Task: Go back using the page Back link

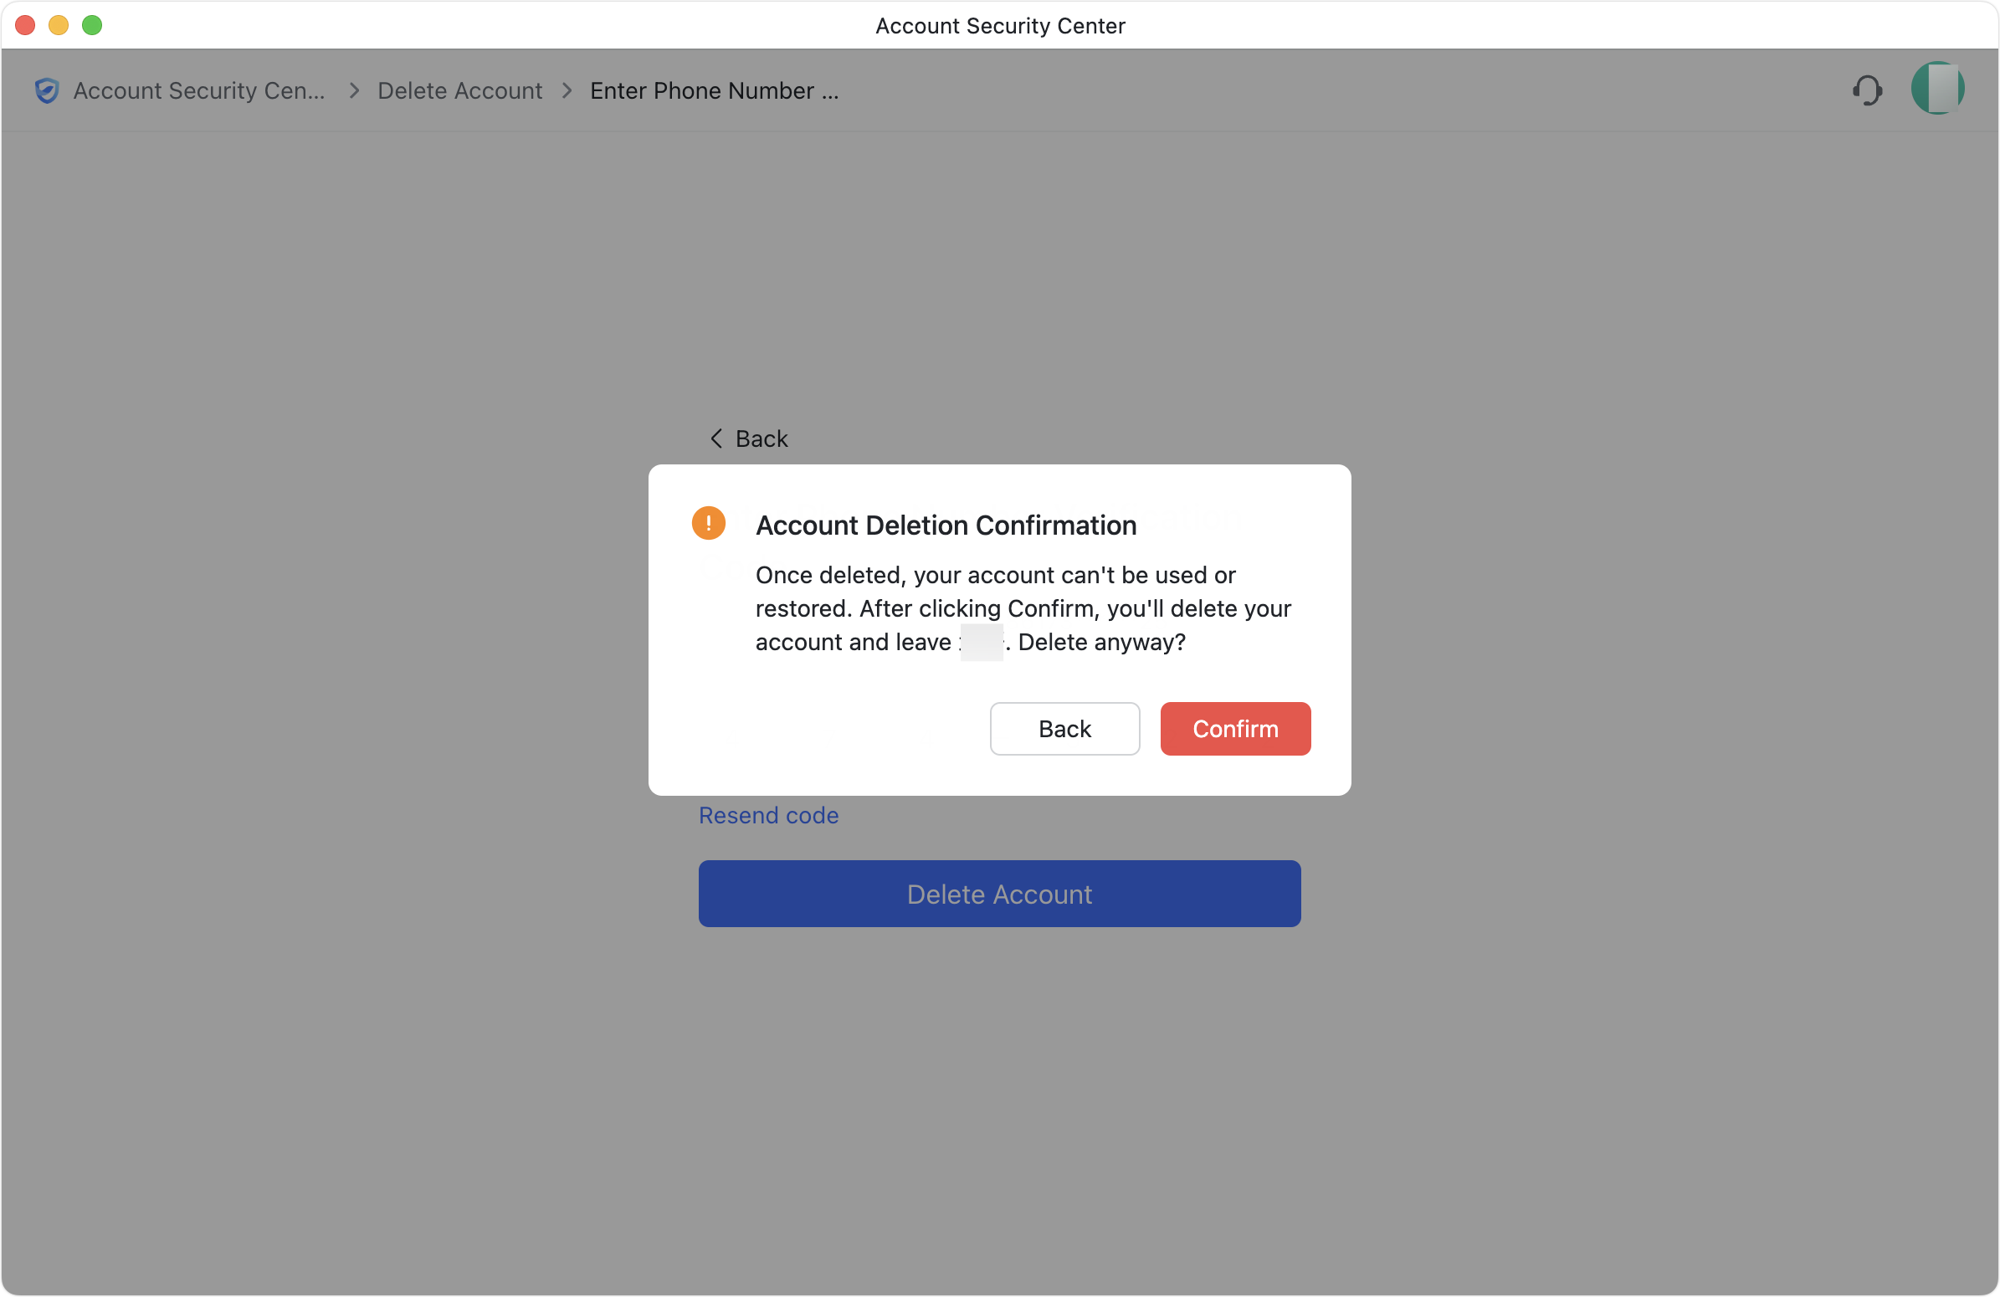Action: 749,438
